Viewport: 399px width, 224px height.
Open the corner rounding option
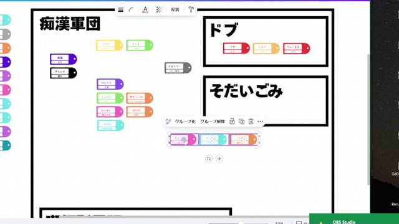pos(132,10)
